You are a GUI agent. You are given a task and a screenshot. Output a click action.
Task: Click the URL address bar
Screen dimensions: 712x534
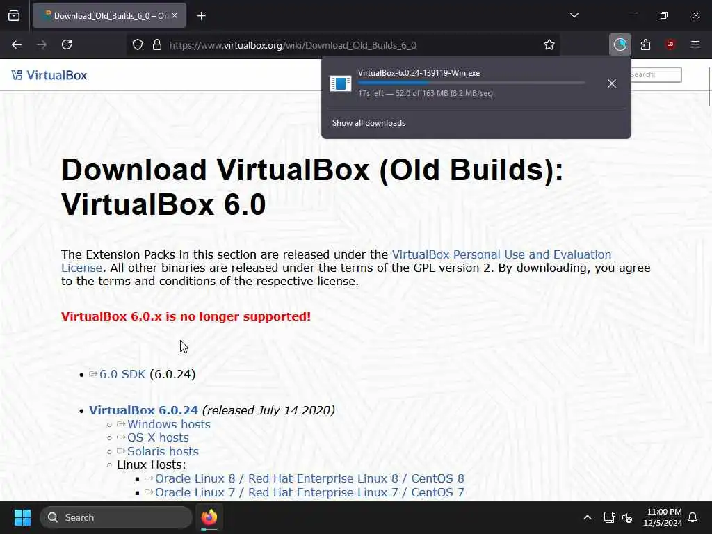(x=343, y=45)
